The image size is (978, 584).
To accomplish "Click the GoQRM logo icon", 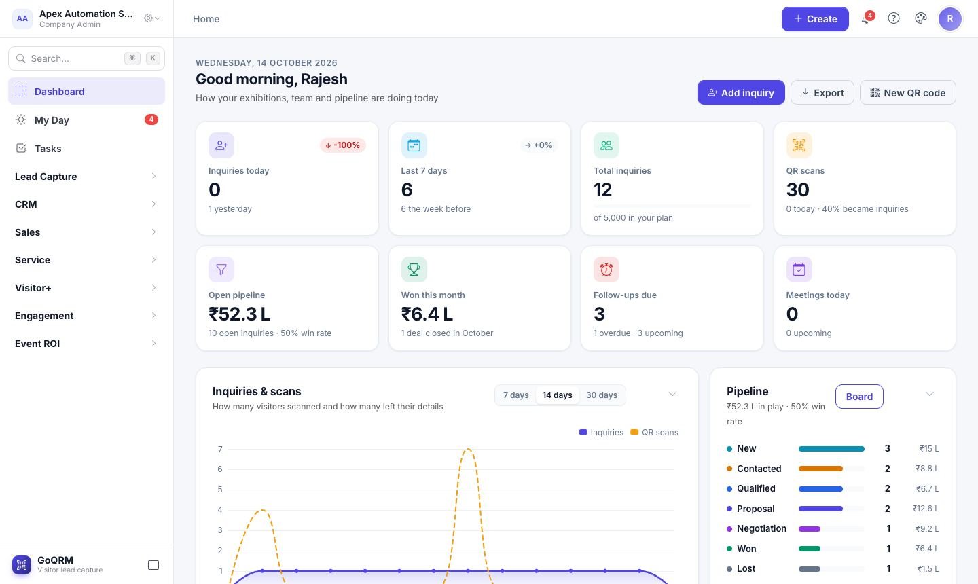I will pyautogui.click(x=22, y=565).
